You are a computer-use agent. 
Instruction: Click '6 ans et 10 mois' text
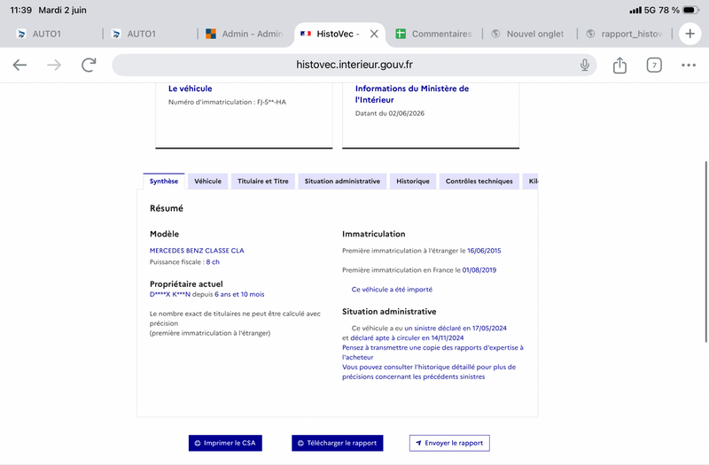pos(239,294)
